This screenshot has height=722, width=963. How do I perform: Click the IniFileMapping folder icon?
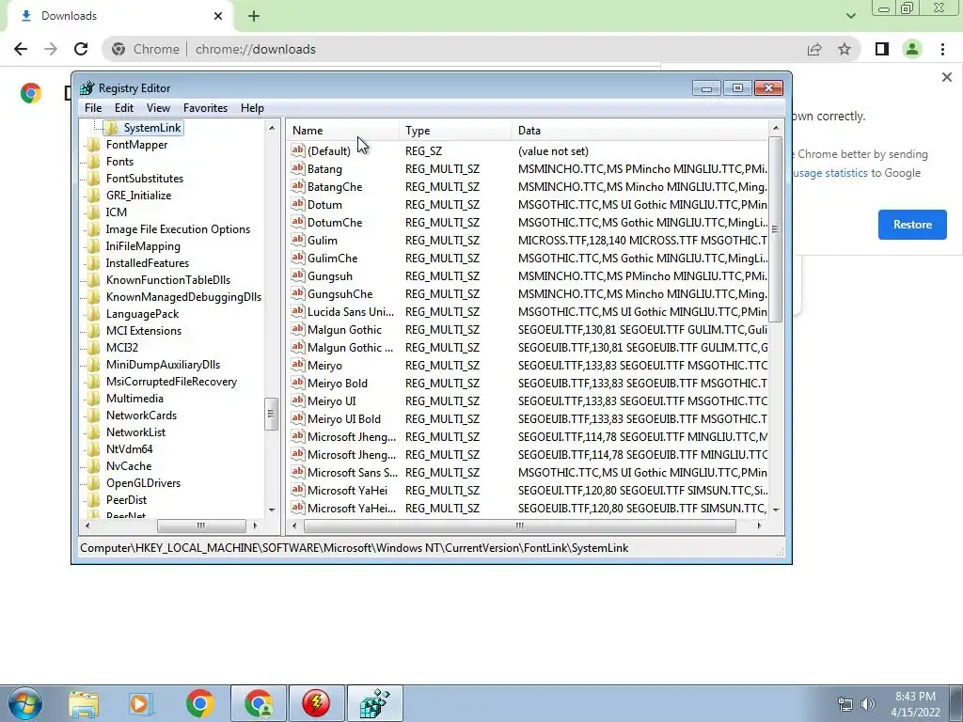(x=93, y=246)
